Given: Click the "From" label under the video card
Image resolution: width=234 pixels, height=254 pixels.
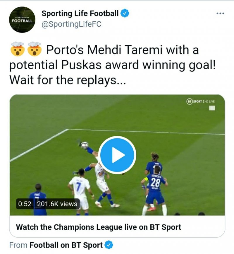Looking at the screenshot, I should point(18,245).
